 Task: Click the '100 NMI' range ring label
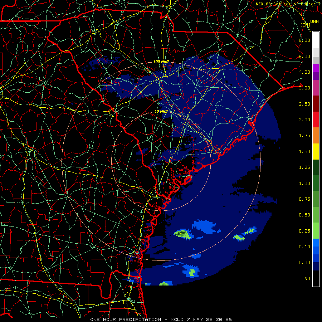(161, 62)
